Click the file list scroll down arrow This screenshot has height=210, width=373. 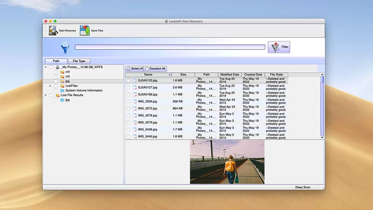(322, 137)
